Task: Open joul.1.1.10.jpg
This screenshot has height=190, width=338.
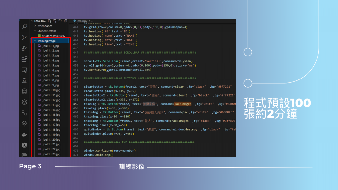Action: pos(51,90)
